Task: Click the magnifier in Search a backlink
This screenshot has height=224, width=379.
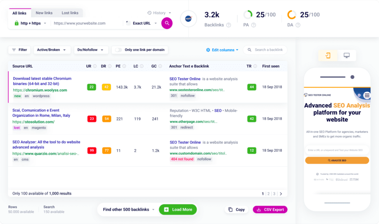Action: (x=250, y=50)
